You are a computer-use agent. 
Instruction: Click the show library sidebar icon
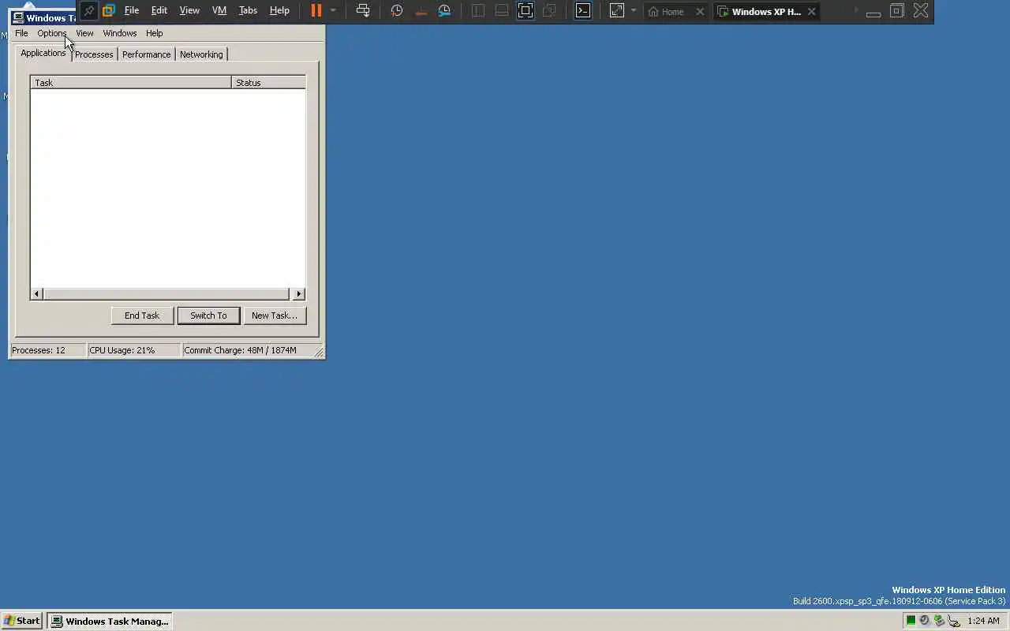[478, 11]
